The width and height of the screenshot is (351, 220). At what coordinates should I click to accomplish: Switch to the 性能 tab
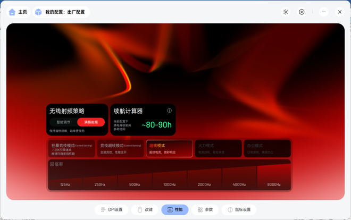click(175, 210)
